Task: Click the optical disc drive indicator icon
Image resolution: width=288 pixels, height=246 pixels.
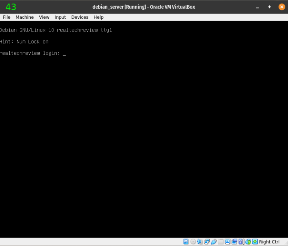Action: point(193,241)
